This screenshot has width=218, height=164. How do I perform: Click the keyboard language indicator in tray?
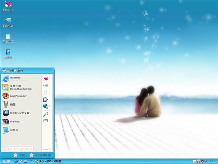point(194,161)
